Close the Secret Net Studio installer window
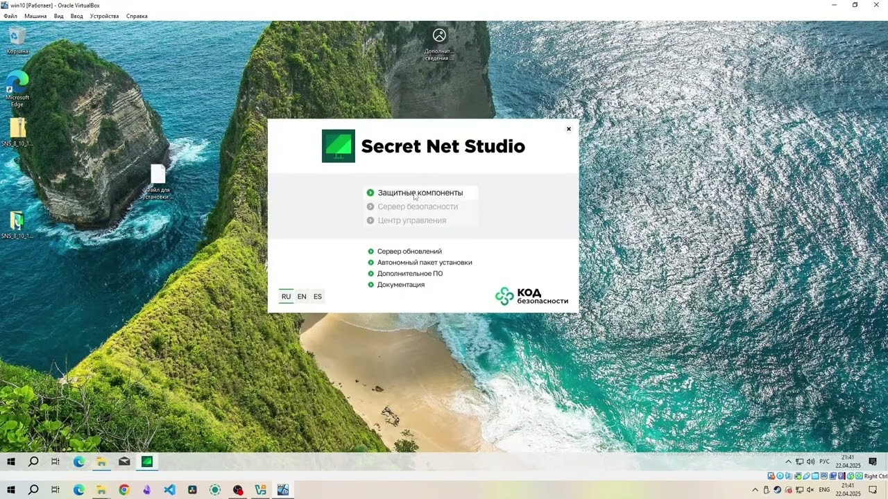 (569, 129)
